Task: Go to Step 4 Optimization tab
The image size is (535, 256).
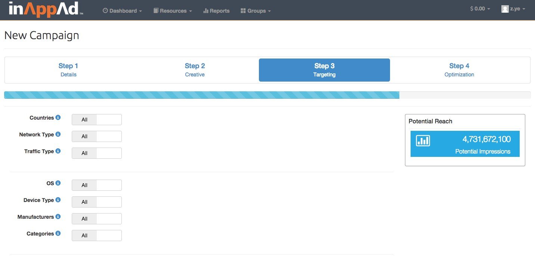Action: (459, 70)
